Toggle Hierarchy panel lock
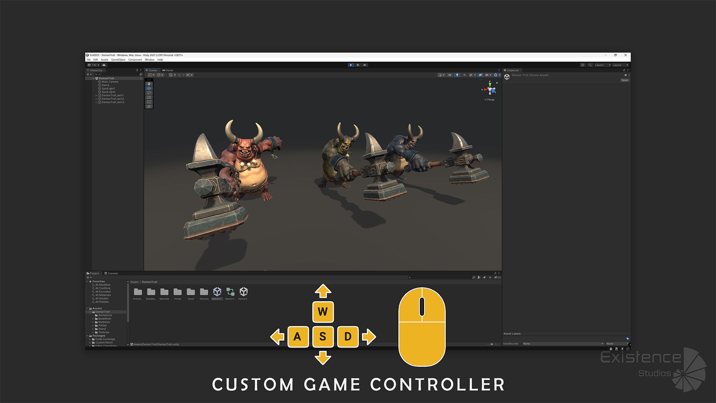 click(137, 70)
